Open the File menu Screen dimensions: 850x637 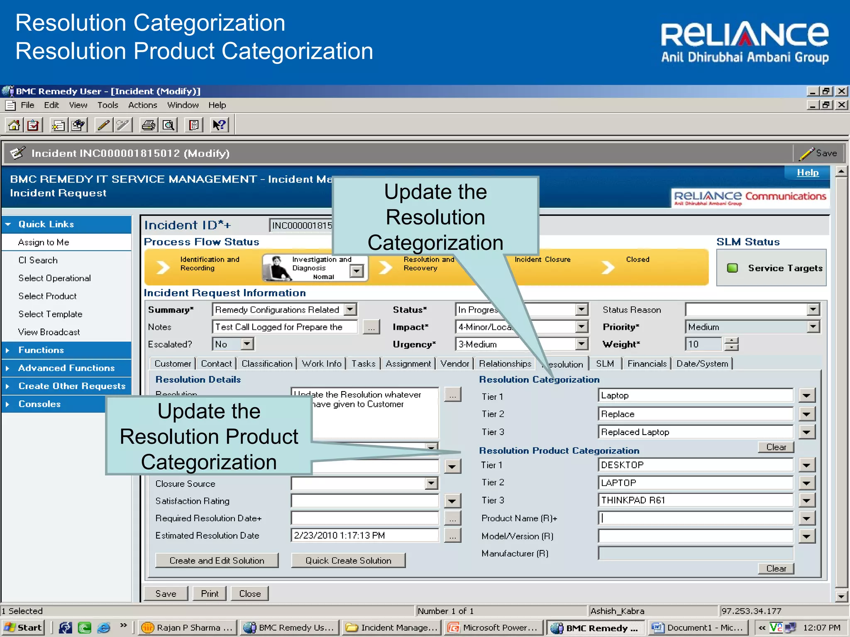(27, 105)
